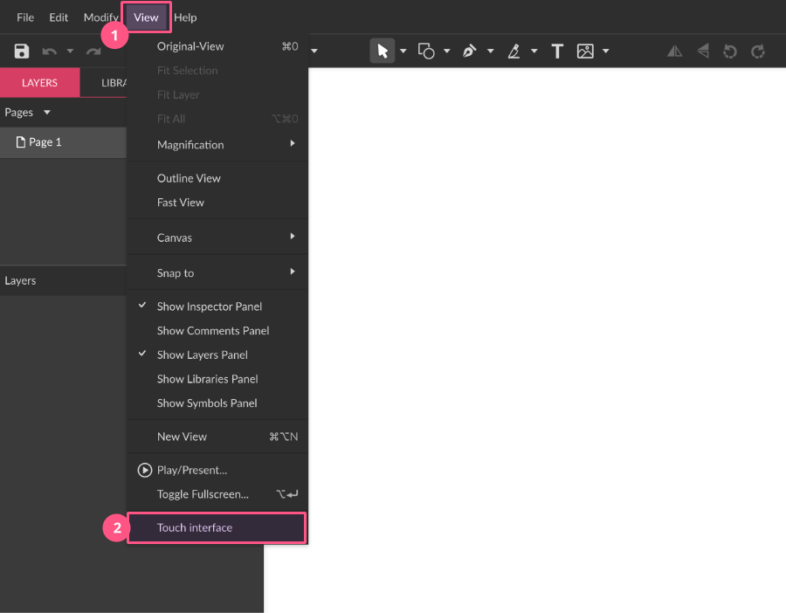Screen dimensions: 786x613
Task: Select the Text tool
Action: coord(557,52)
